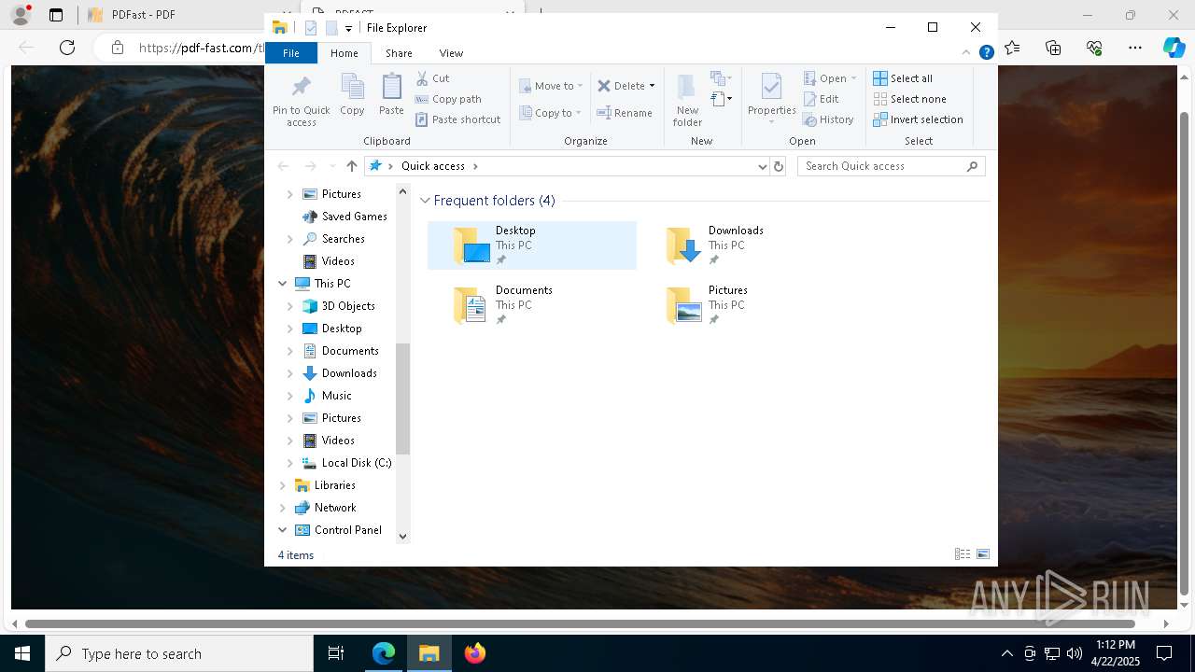Collapse the Frequent folders group

point(426,201)
